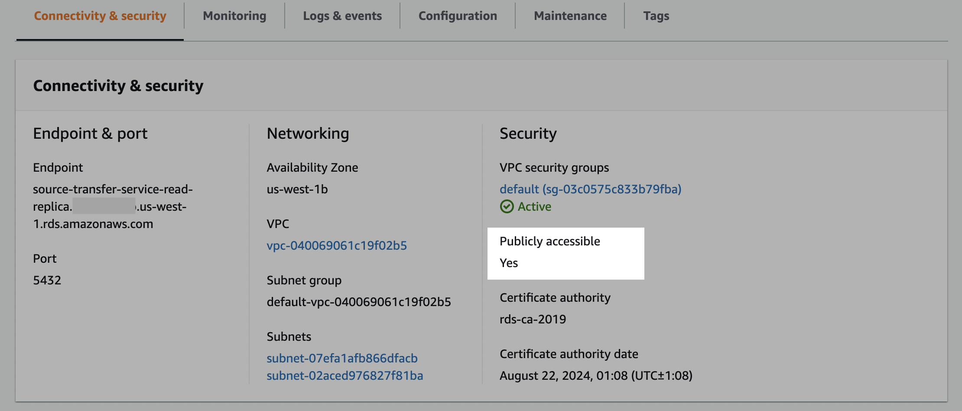Open the vpc-040069061c19f02b5 link
962x411 pixels.
(337, 245)
